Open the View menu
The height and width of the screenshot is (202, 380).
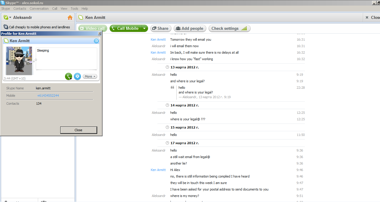coord(64,9)
